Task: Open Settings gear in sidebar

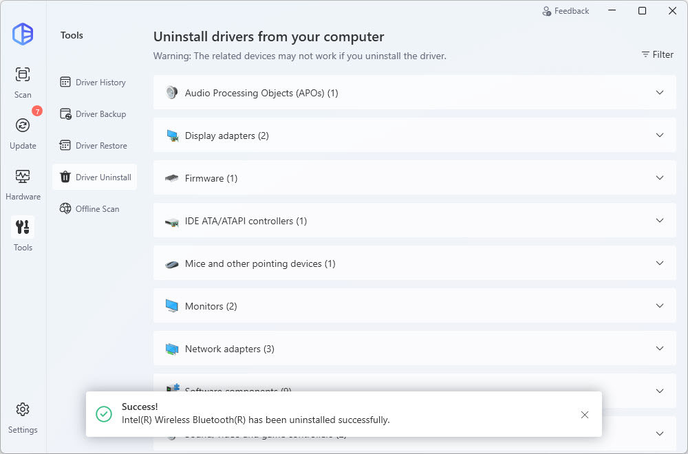Action: tap(23, 417)
